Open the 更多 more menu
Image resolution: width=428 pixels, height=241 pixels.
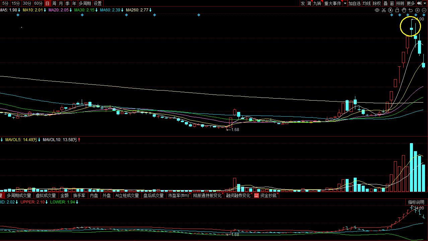coord(411,3)
